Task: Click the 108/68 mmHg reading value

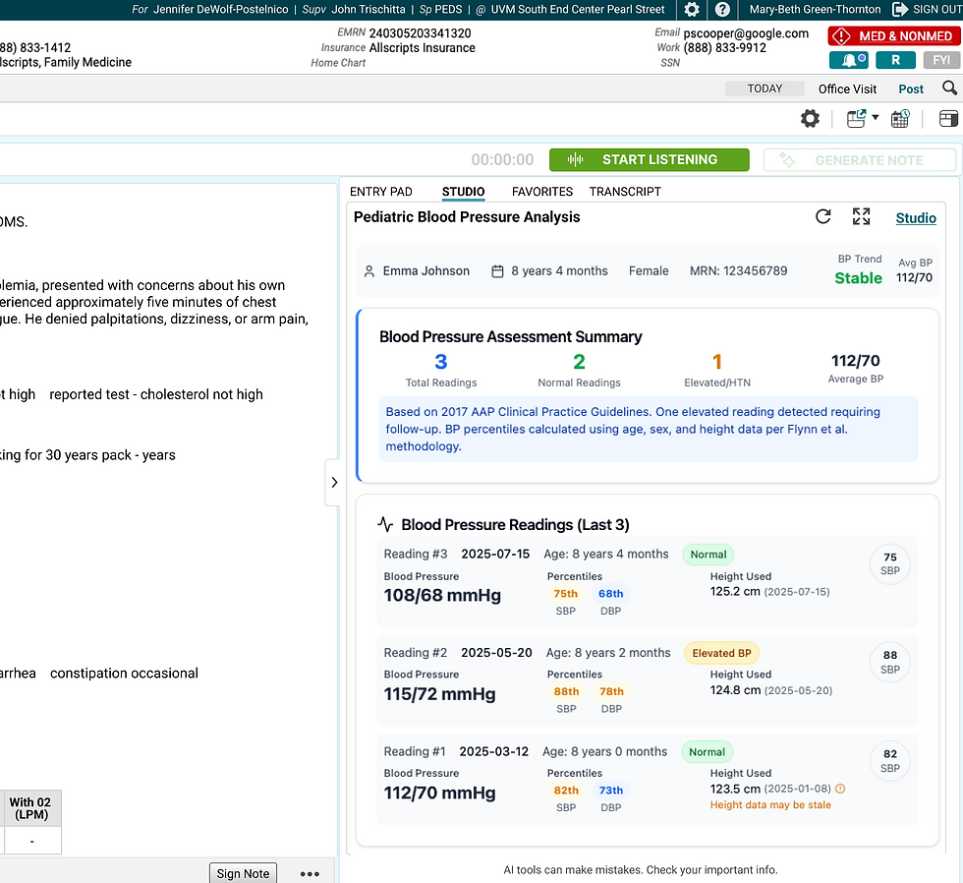Action: pos(442,596)
